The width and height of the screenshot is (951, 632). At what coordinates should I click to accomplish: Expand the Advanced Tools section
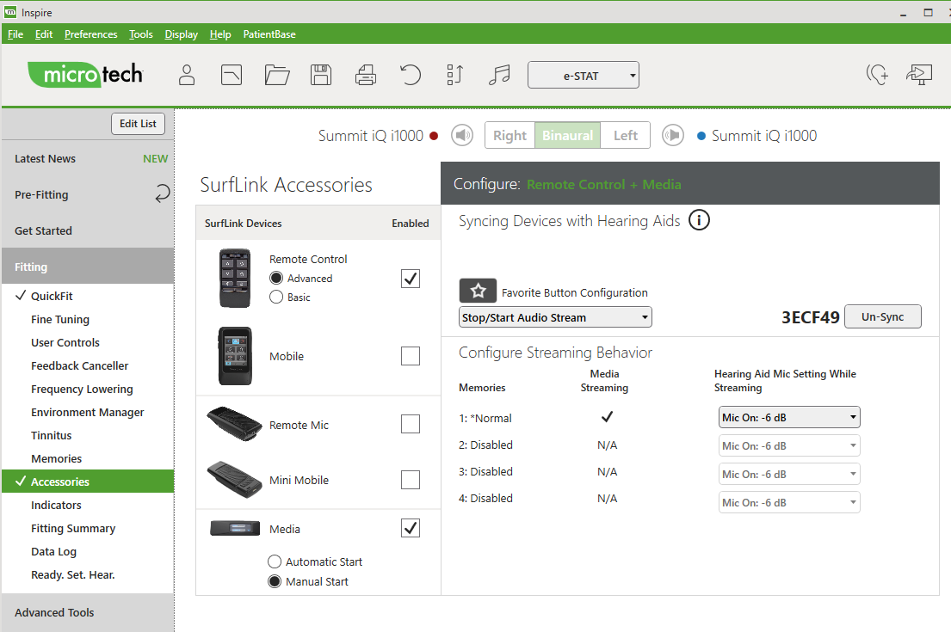(88, 612)
